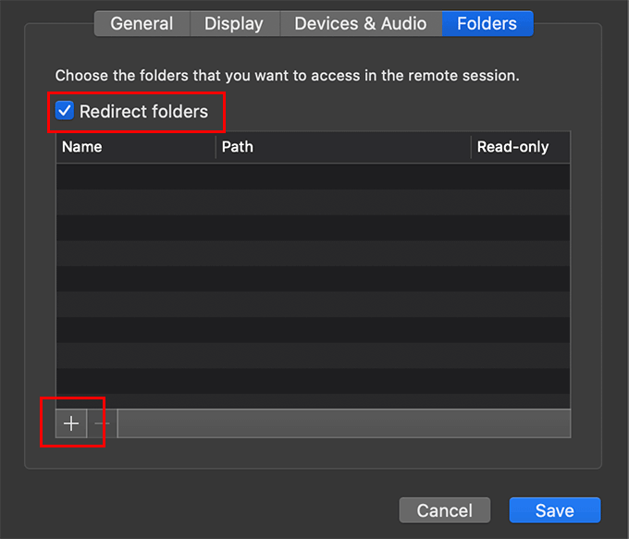Click the minus button to remove a folder

coord(101,423)
